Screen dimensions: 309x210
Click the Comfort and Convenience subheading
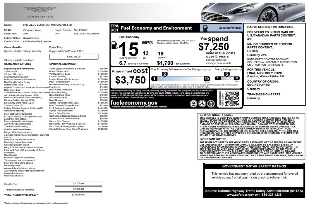(x=17, y=129)
